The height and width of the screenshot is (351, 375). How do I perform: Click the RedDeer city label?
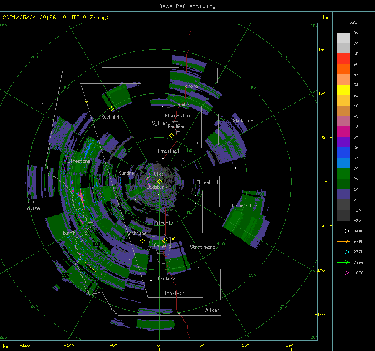coord(177,126)
